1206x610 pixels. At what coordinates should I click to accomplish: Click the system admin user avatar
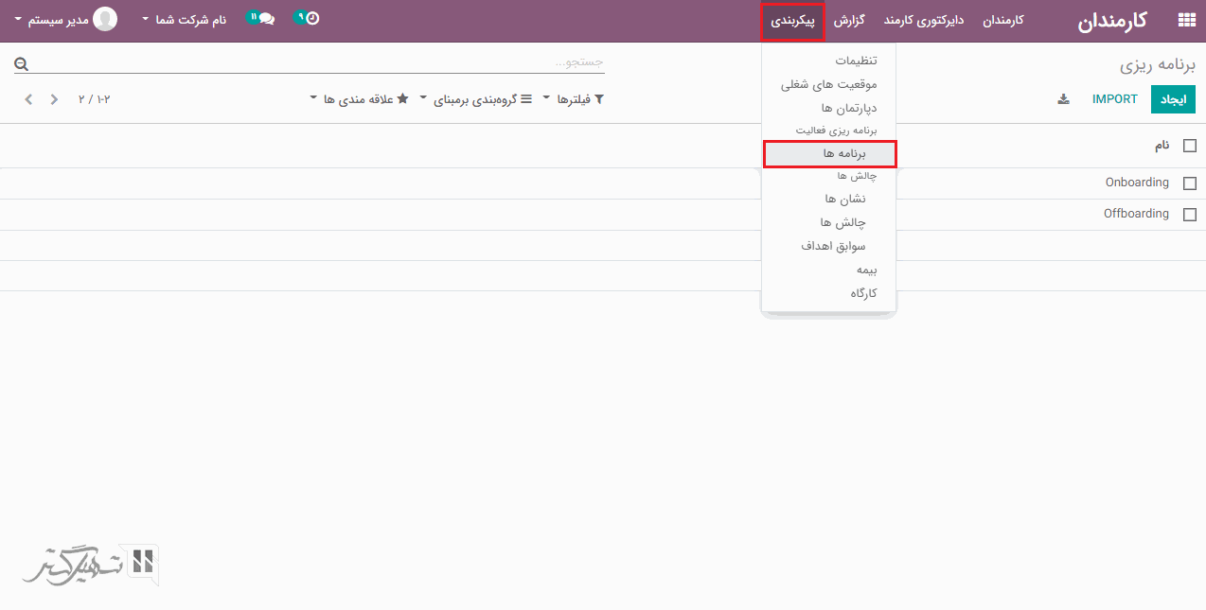[x=105, y=19]
